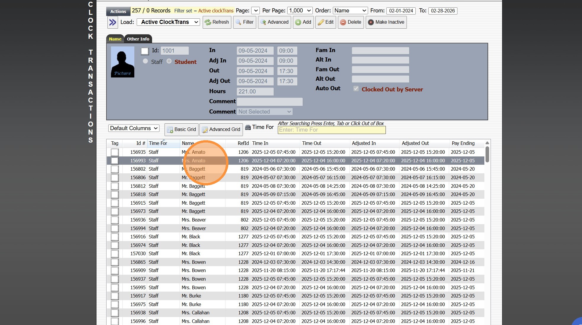Select the Staff radio button
The image size is (582, 325).
click(145, 61)
